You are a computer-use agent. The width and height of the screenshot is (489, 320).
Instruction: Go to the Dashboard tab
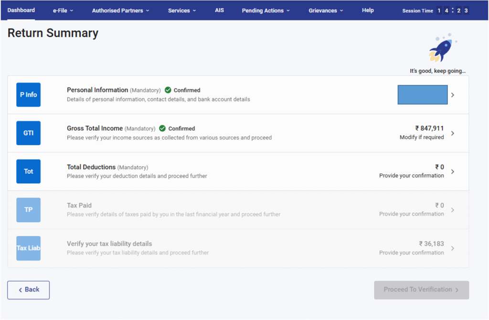[21, 10]
